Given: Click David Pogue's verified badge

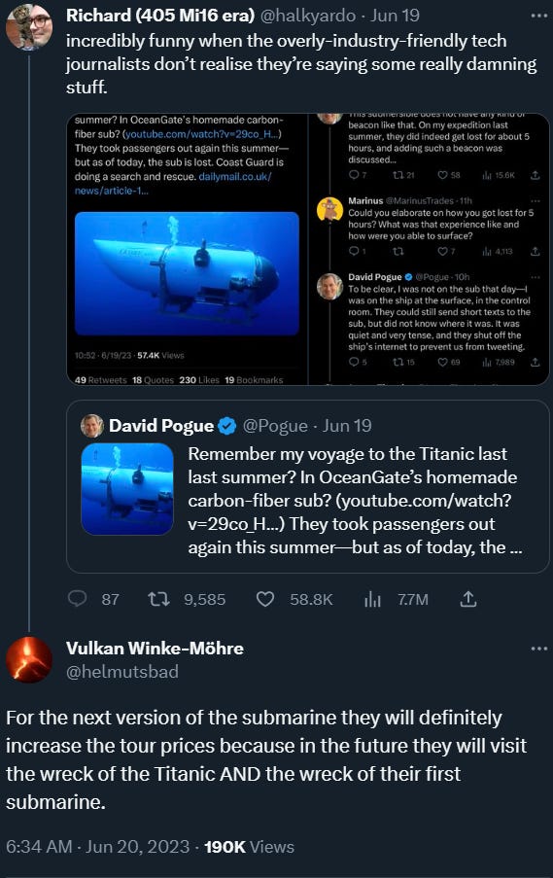Looking at the screenshot, I should click(226, 426).
